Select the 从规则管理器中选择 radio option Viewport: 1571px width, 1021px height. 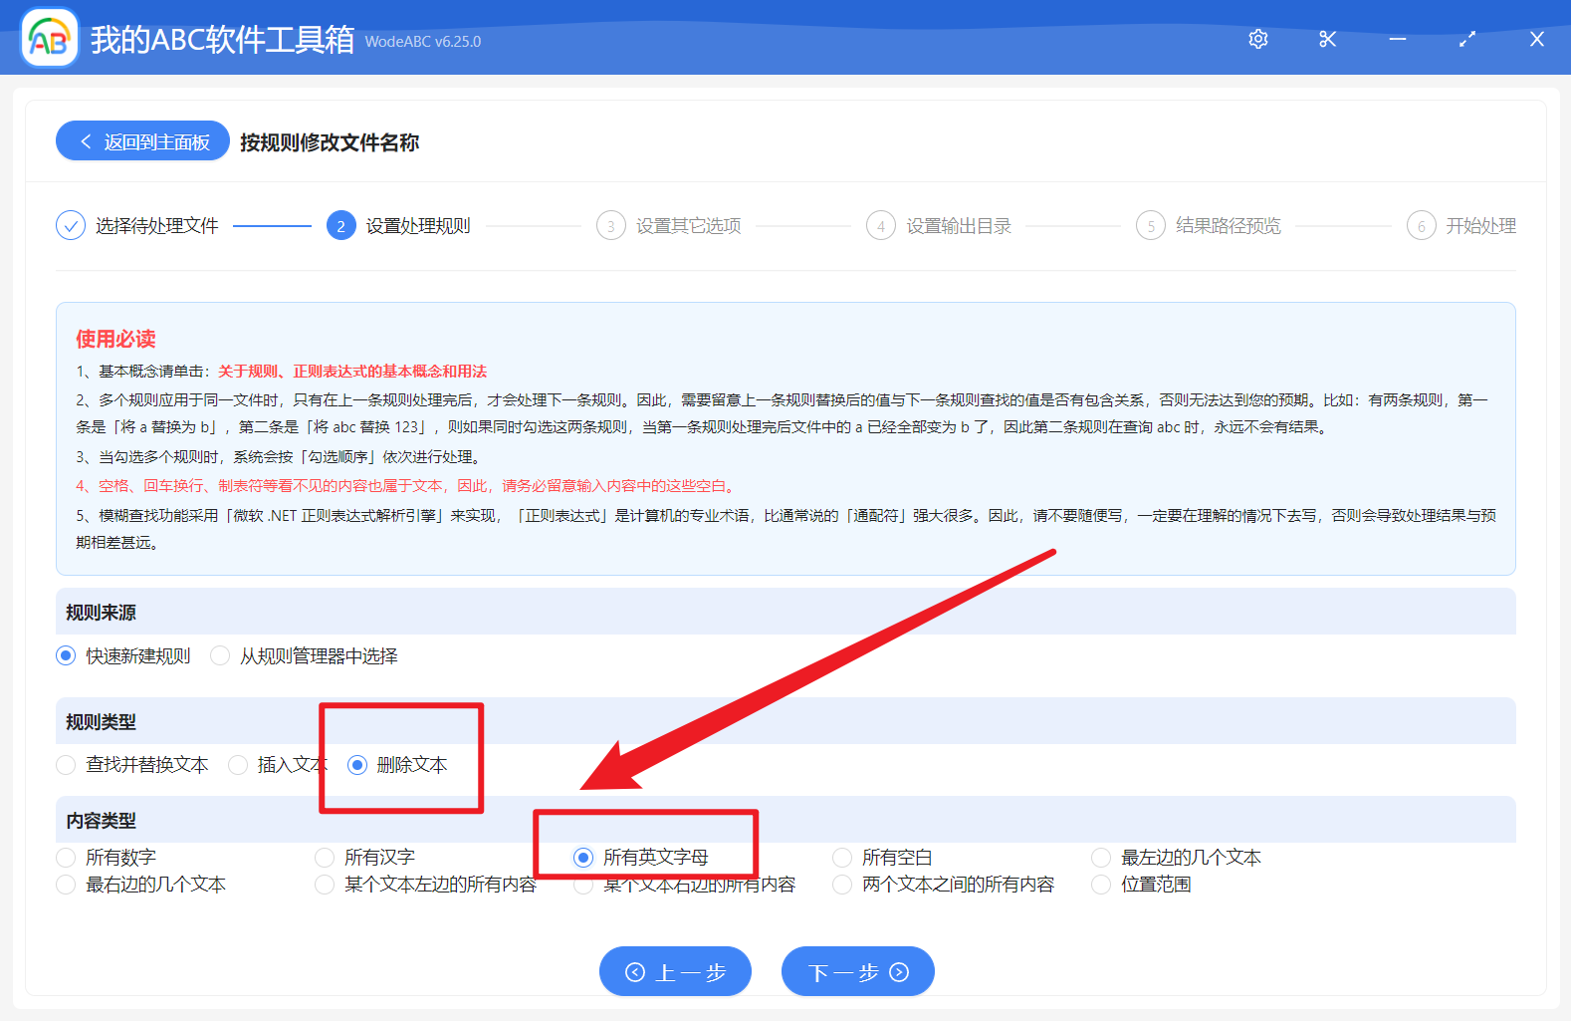(221, 655)
